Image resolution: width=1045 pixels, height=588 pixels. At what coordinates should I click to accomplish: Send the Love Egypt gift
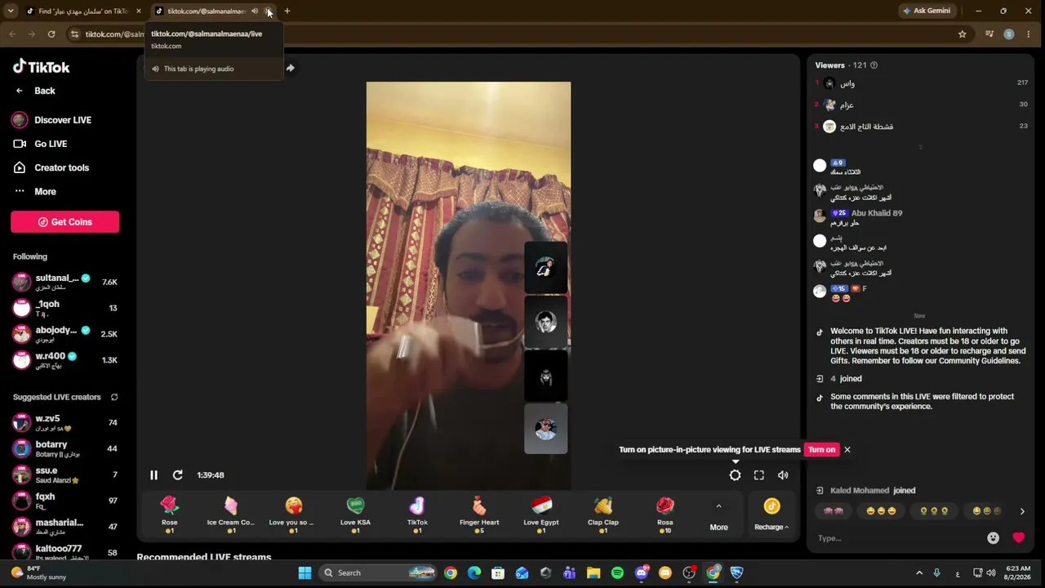click(541, 514)
